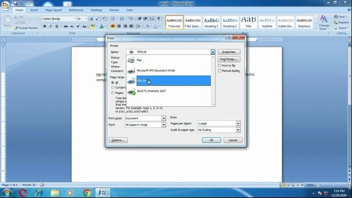The height and width of the screenshot is (198, 352).
Task: Open the font size dropdown
Action: (x=86, y=19)
